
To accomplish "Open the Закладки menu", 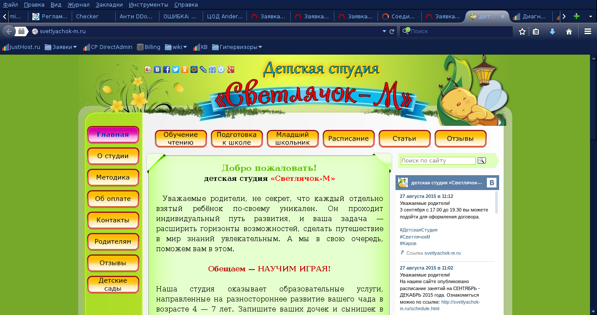I will (109, 4).
